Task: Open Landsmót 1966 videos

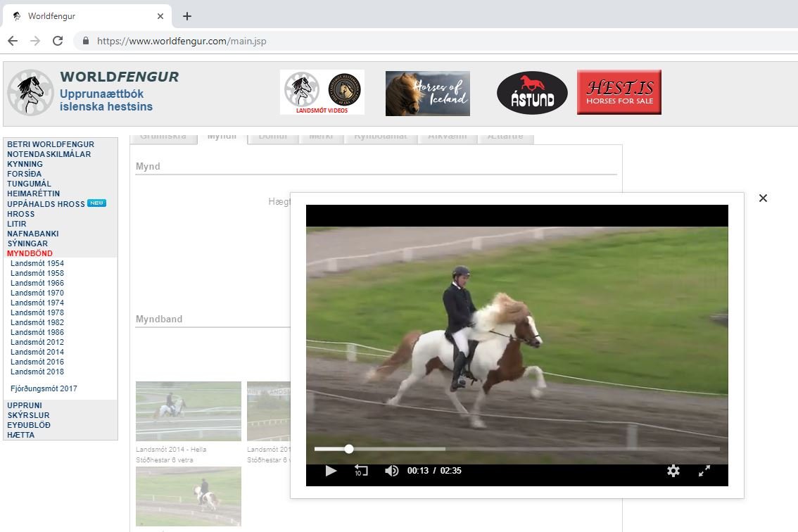Action: [37, 283]
